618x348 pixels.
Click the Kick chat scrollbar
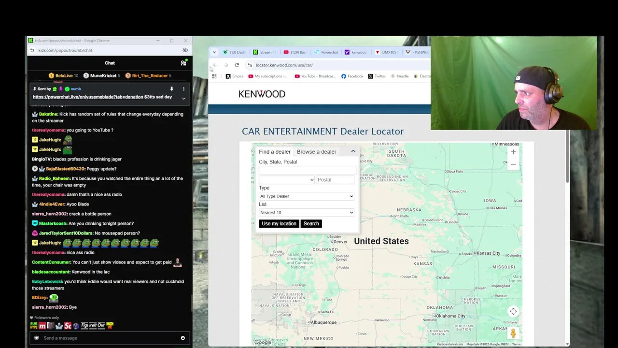pos(192,302)
